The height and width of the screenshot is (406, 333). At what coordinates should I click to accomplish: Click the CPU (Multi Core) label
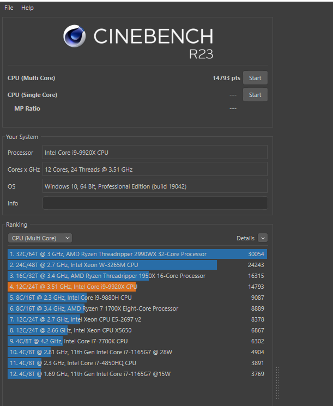[31, 78]
